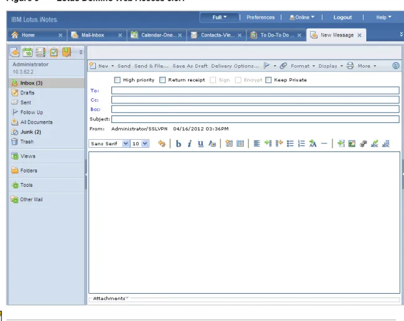Click the Preferences link
This screenshot has height=321, width=404.
(x=260, y=17)
